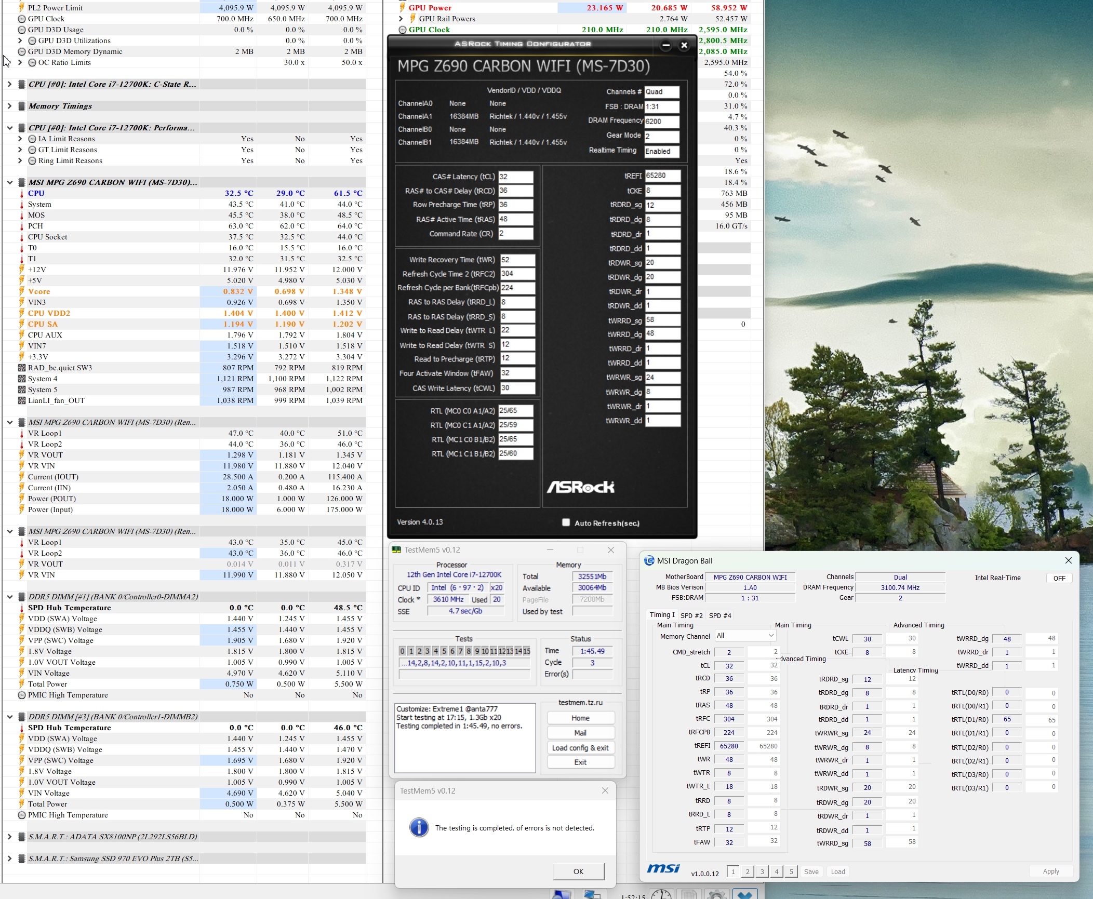Select profile slot 3 in MSI Dragon Ball
Screen dimensions: 1093x899
[x=762, y=871]
